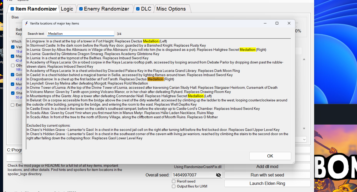This screenshot has width=357, height=192.
Task: Uncheck the checkbox labeled 'Mer' in main window
Action: coord(13,84)
